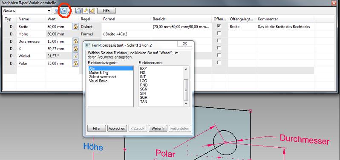Click the second yellow padlock toolbar icon
This screenshot has height=160, width=340.
92,11
